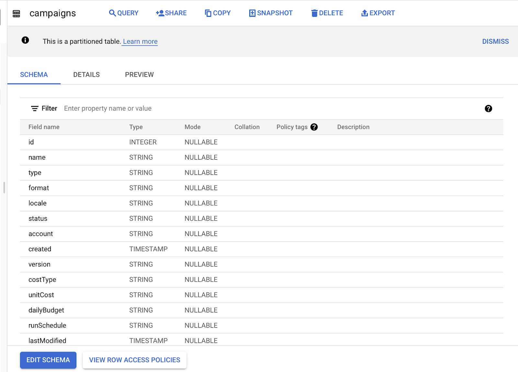
Task: Delete the table via the trash icon
Action: 314,13
